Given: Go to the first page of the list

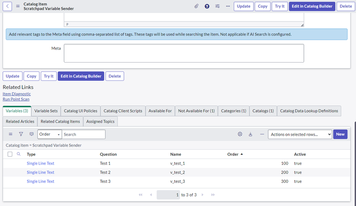Looking at the screenshot, I should [x=141, y=195].
